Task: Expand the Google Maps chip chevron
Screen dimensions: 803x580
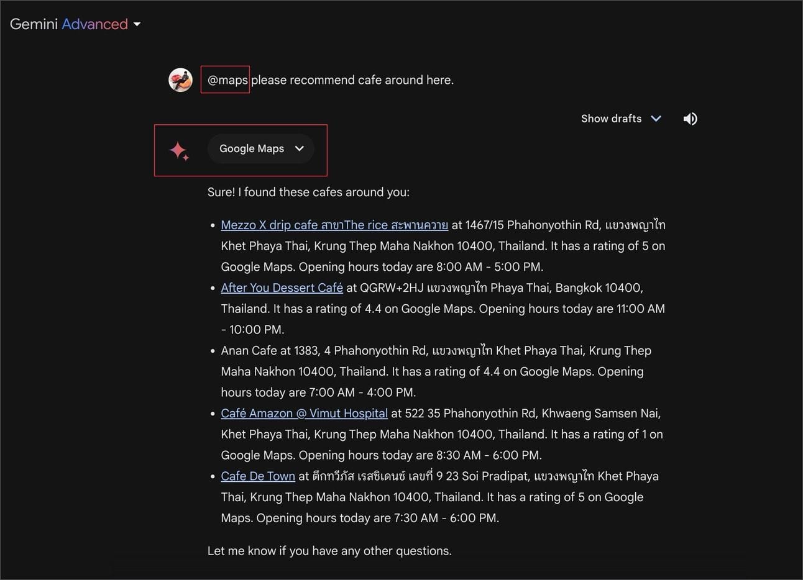Action: (300, 148)
